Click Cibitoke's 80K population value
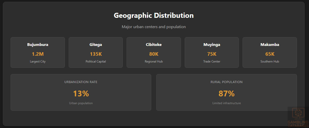 point(154,54)
